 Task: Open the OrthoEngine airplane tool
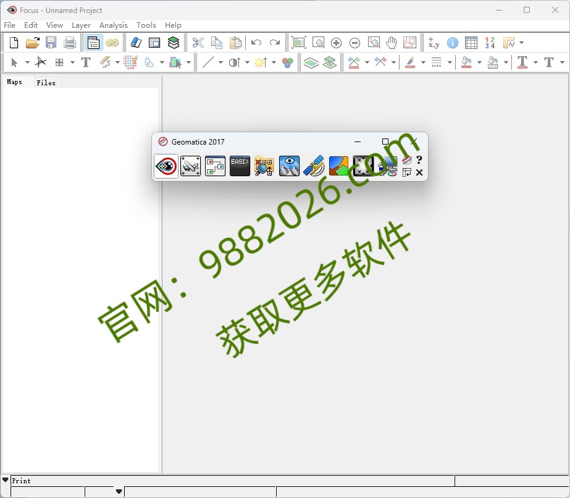(190, 166)
